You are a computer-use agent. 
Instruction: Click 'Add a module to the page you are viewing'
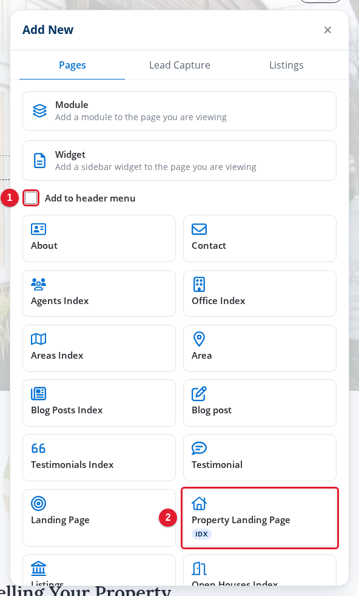[141, 117]
